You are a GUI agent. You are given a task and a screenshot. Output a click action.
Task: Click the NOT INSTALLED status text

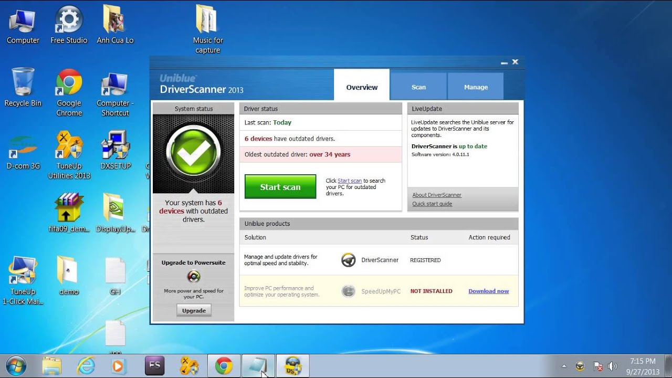point(431,291)
